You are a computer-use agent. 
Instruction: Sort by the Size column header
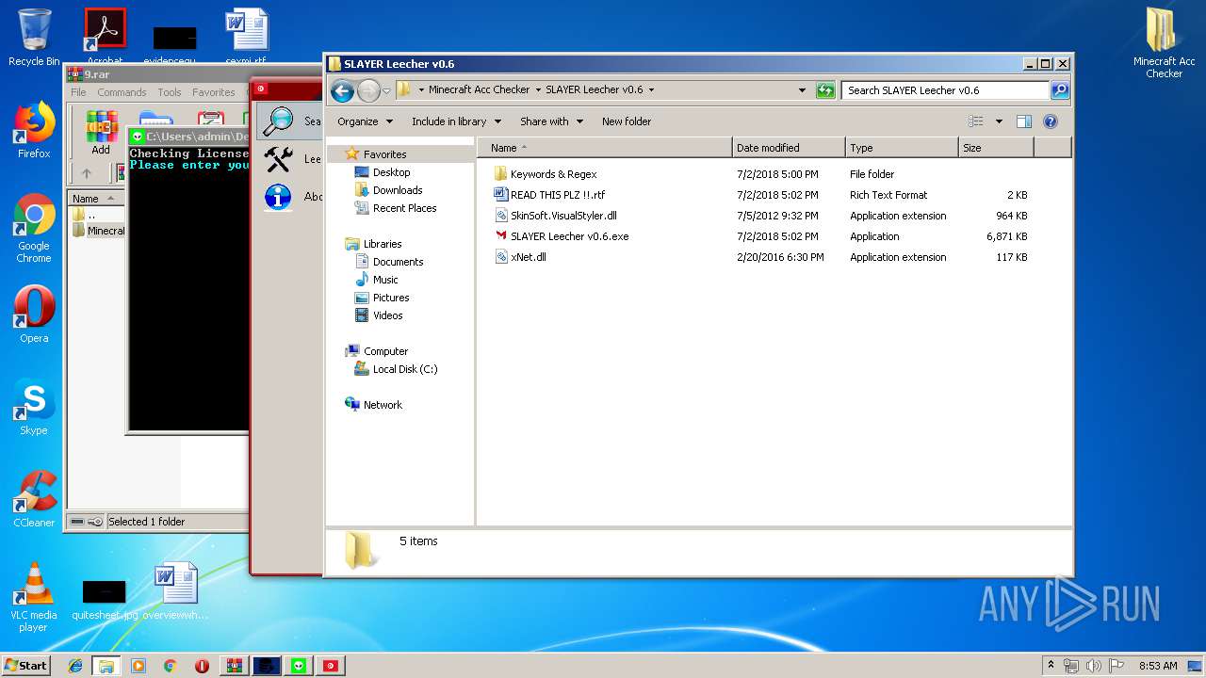[996, 148]
